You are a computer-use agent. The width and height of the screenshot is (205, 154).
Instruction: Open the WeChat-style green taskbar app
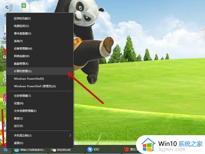coord(66,150)
